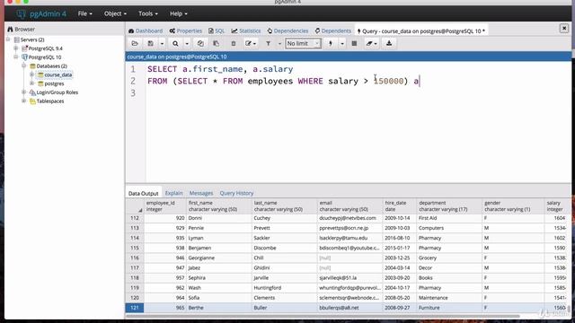Viewport: 575px width, 323px height.
Task: Expand the Tablespaces node
Action: (24, 101)
